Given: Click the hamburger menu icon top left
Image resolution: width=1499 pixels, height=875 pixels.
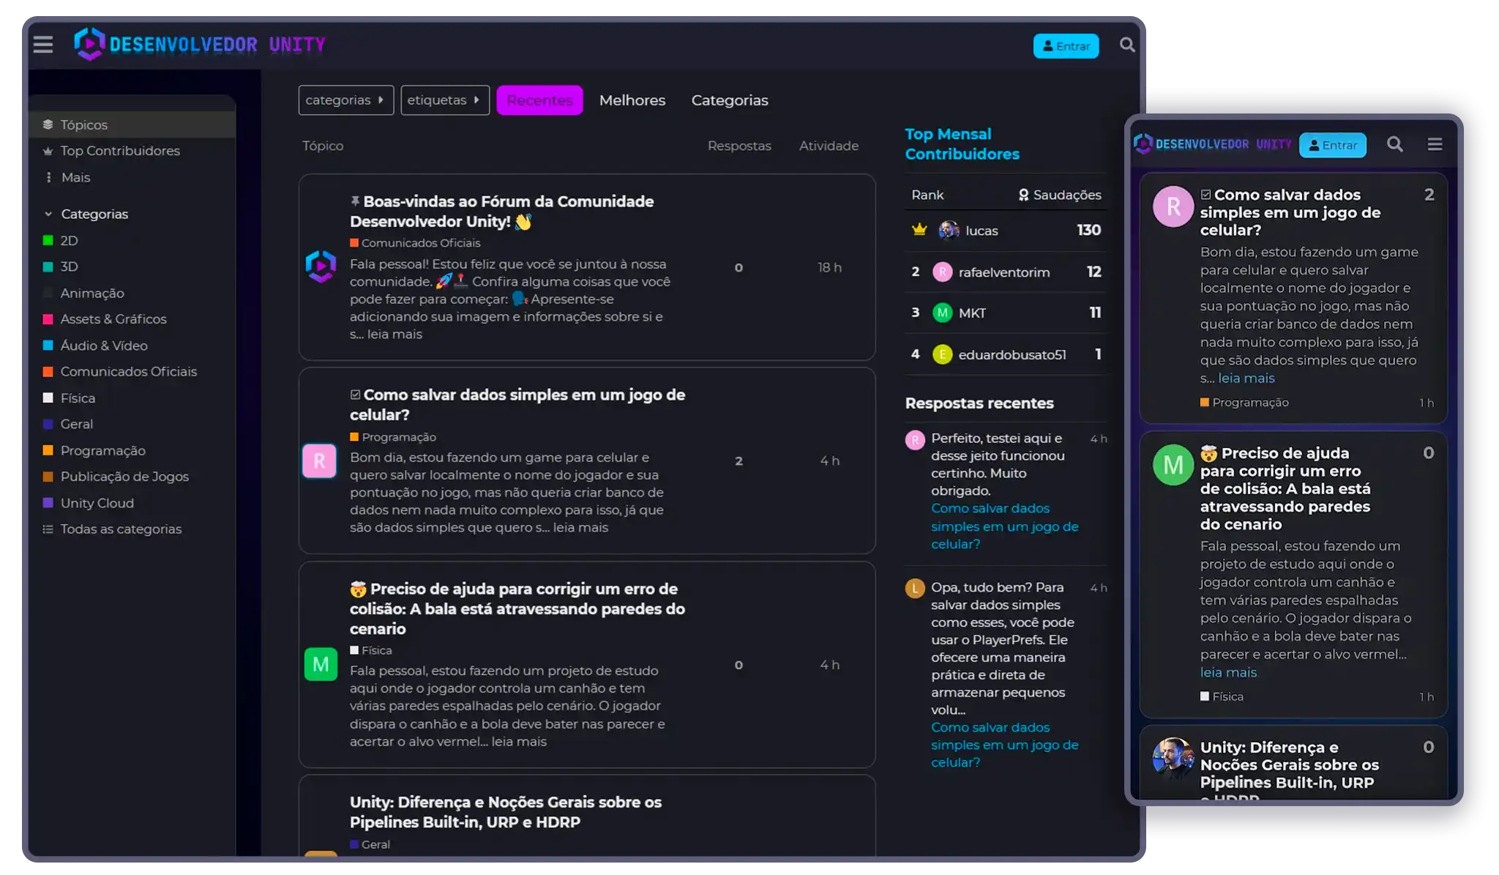Looking at the screenshot, I should pos(42,45).
